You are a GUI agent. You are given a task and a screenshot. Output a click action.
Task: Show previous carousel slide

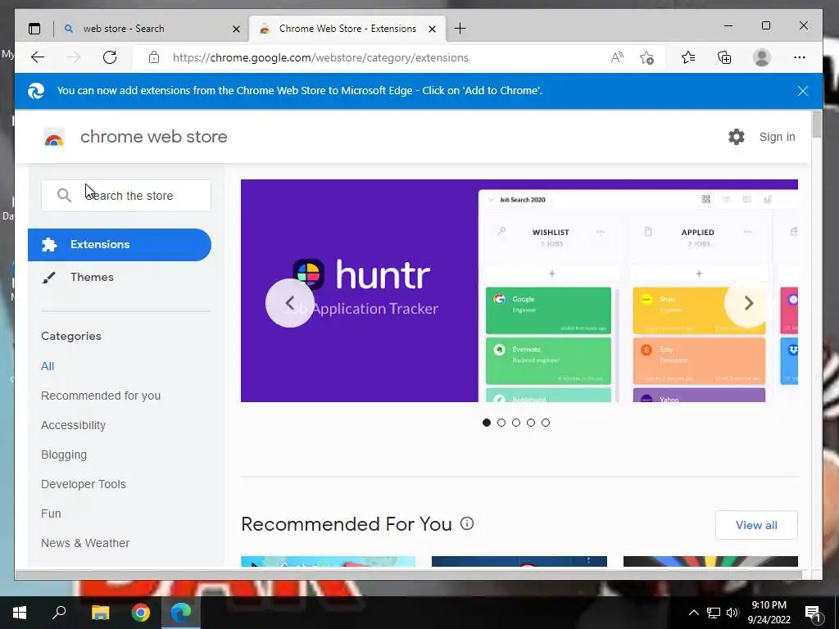pos(290,303)
